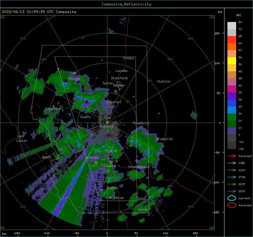Viewport: 253px width, 237px height.
Task: Click the RedDeer city label
Action: tap(119, 85)
